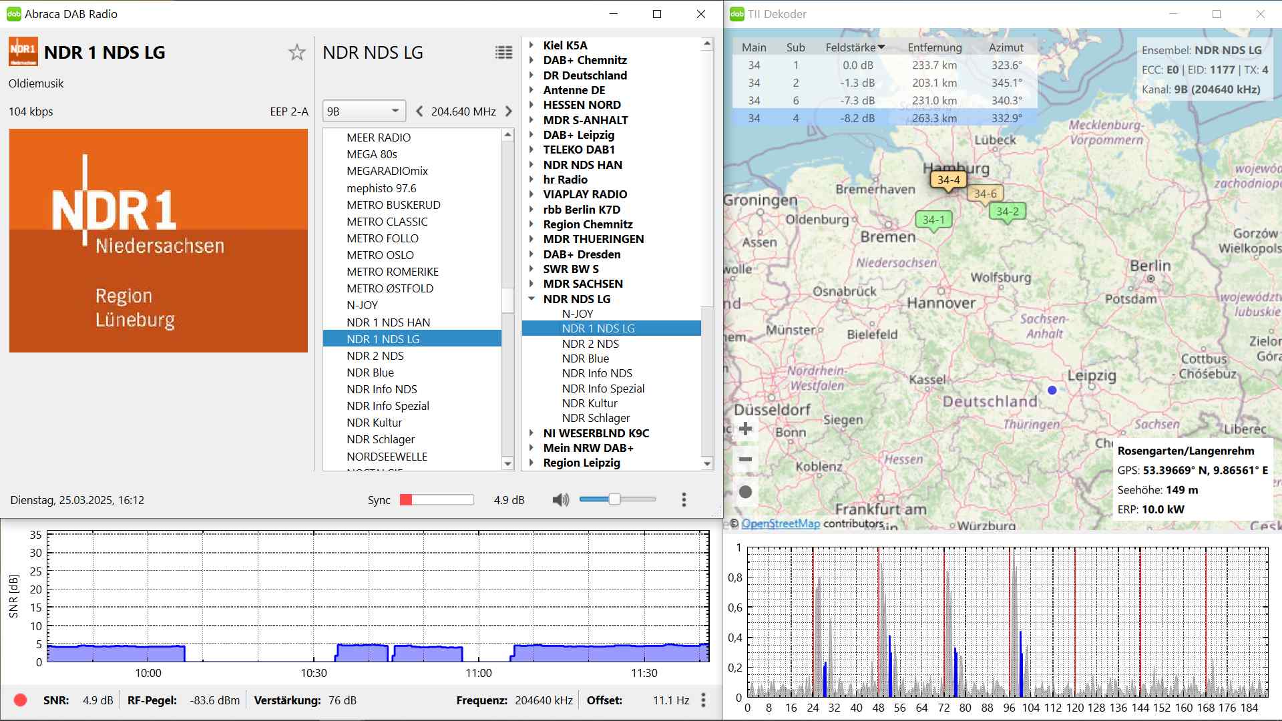Open the signal status bar three-dot menu
Screen dimensions: 1282x721
click(703, 700)
